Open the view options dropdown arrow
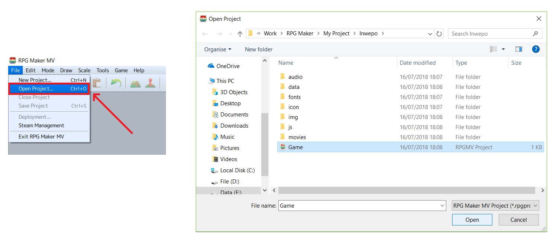Viewport: 556px width, 240px height. pyautogui.click(x=503, y=49)
